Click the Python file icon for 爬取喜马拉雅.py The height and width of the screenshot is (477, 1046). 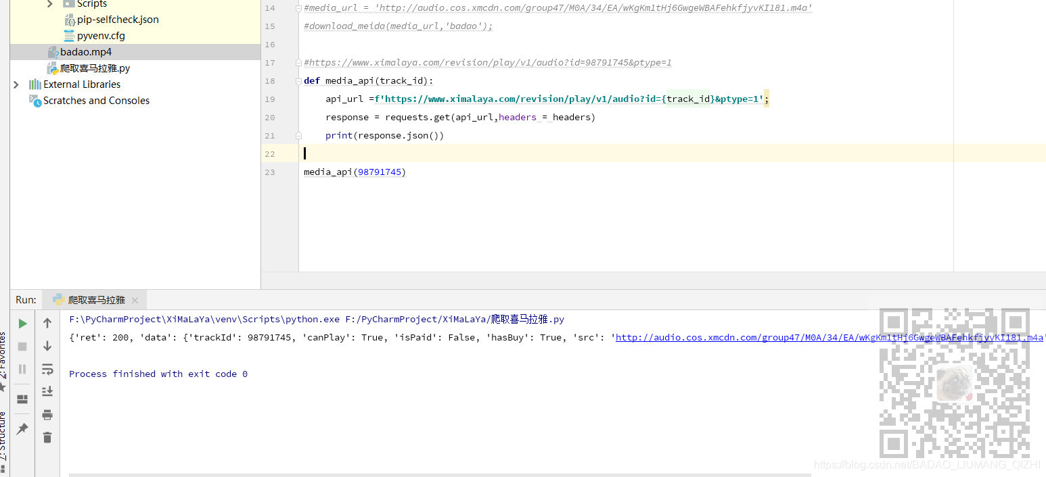(53, 68)
